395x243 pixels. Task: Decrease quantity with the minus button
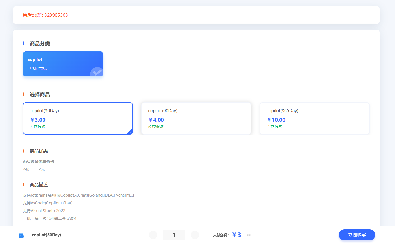click(153, 235)
